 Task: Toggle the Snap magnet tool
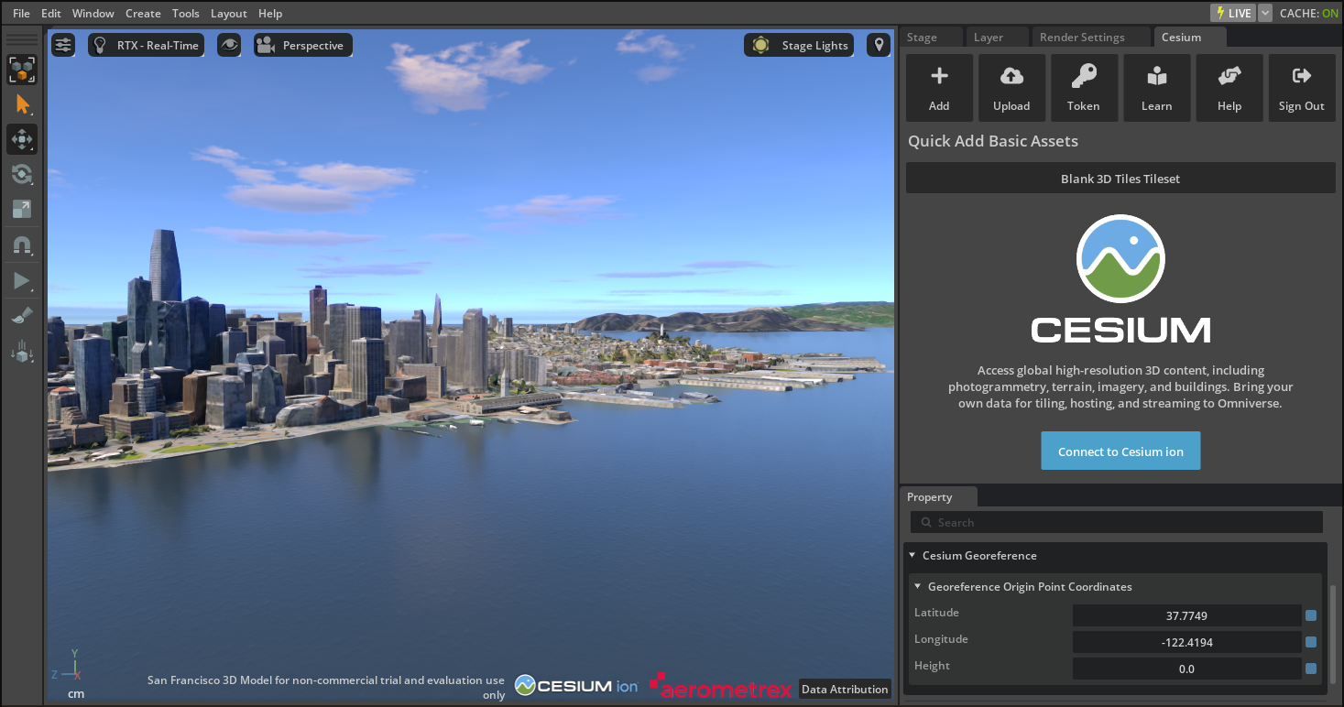21,245
